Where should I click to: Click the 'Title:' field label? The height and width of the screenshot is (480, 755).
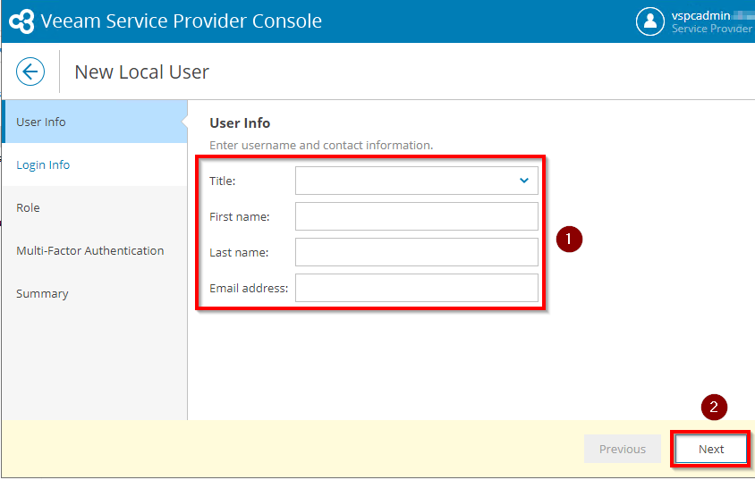coord(223,181)
